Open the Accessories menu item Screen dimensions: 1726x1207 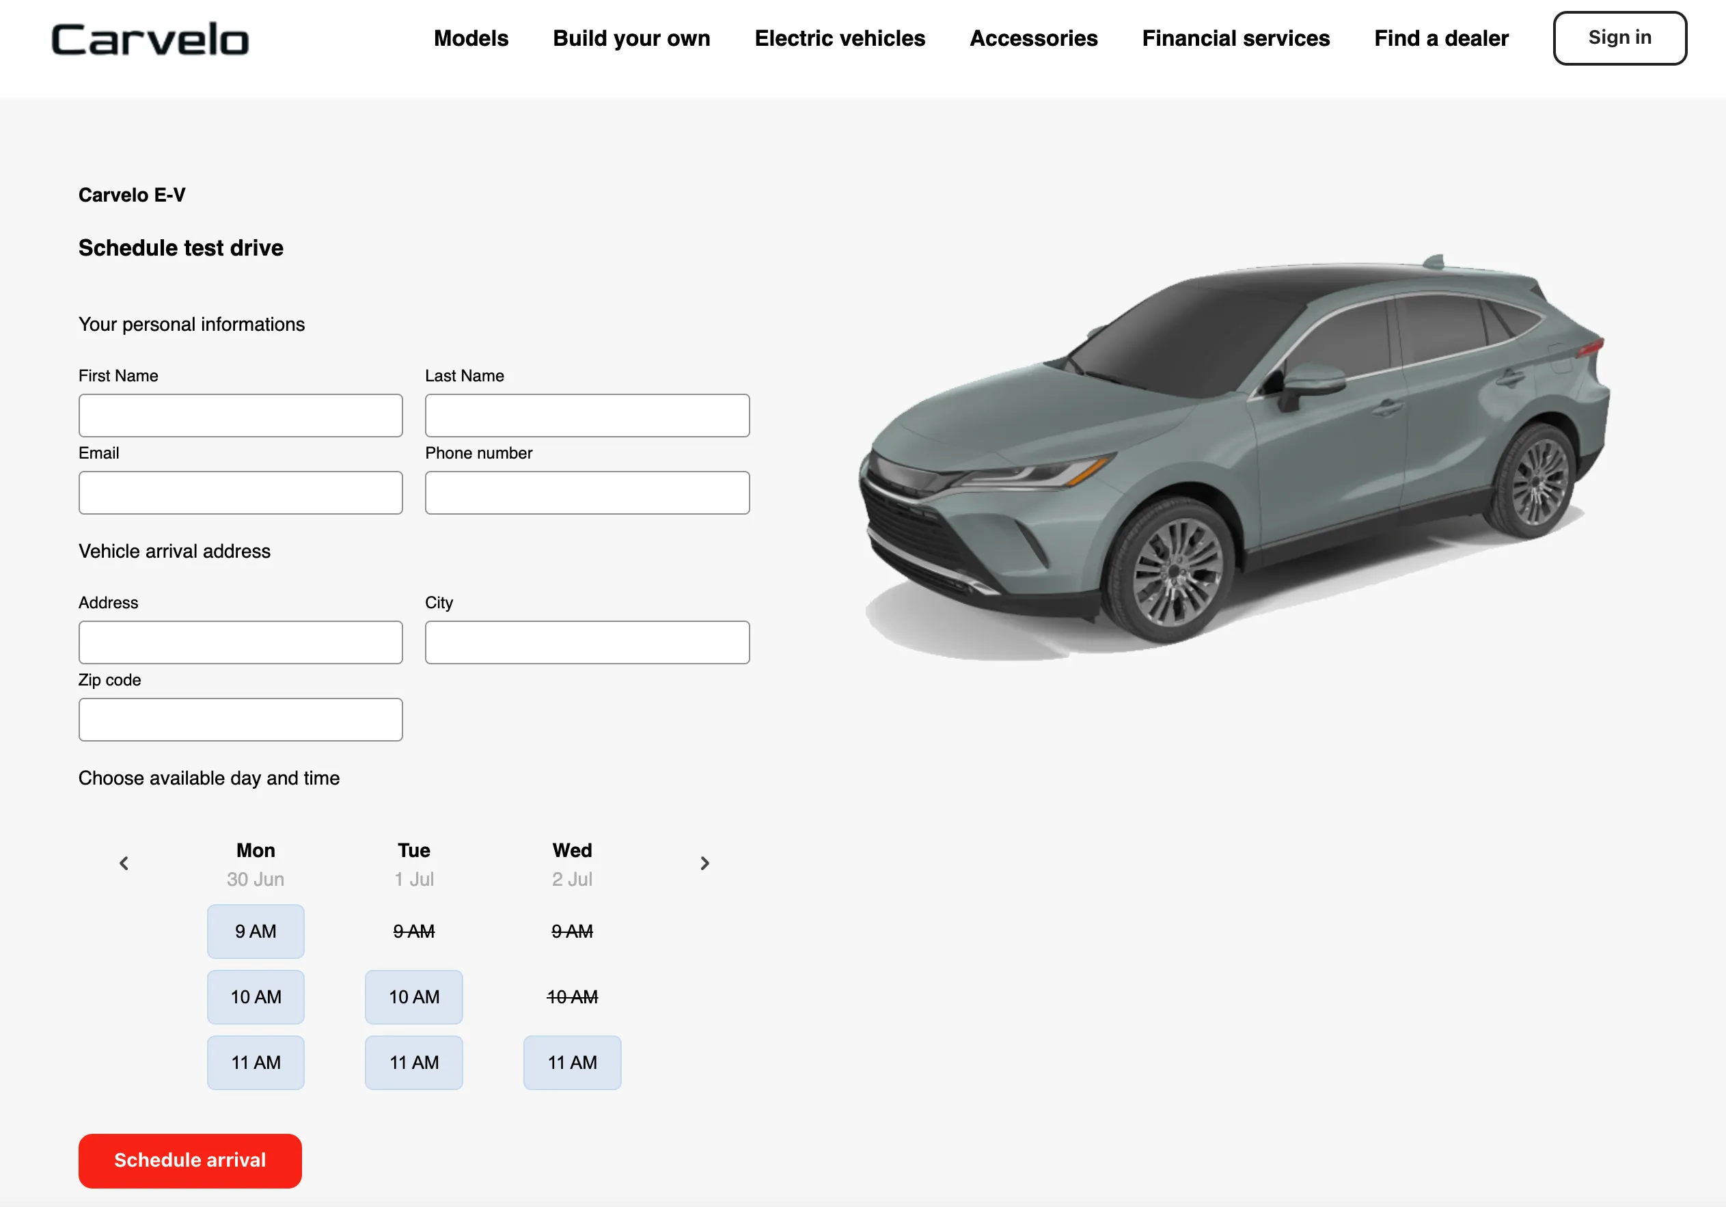point(1034,38)
